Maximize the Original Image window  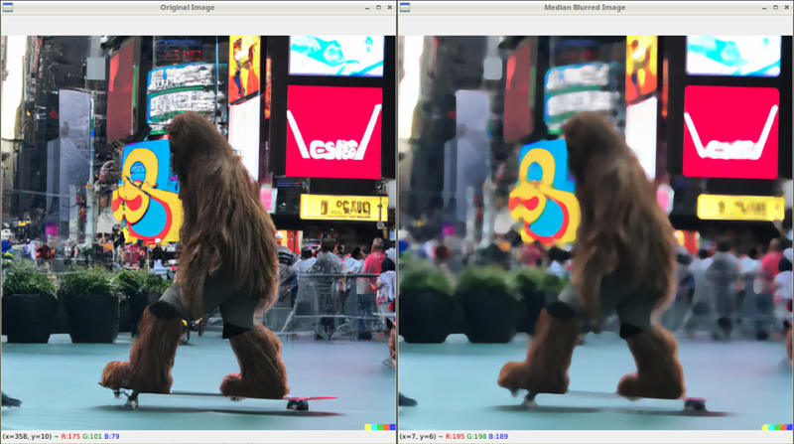(378, 8)
